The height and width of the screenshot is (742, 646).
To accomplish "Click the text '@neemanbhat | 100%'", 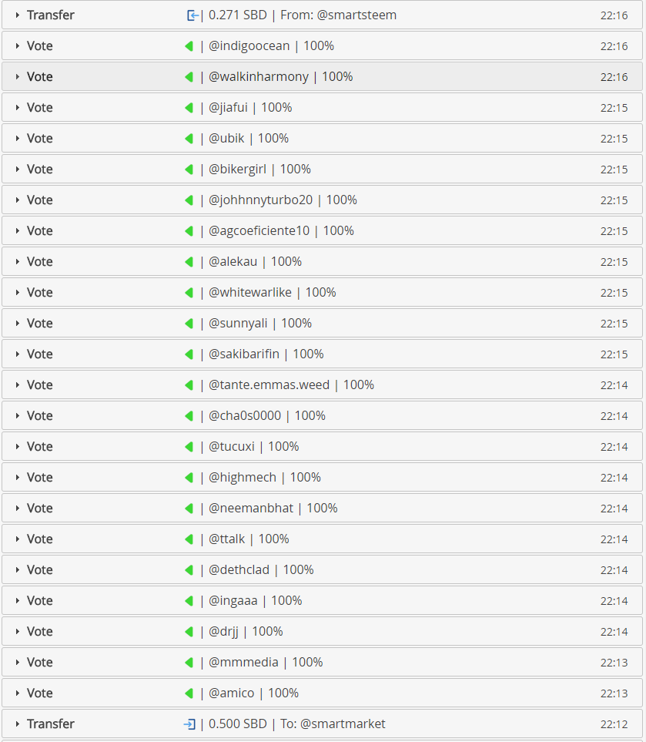I will point(273,508).
